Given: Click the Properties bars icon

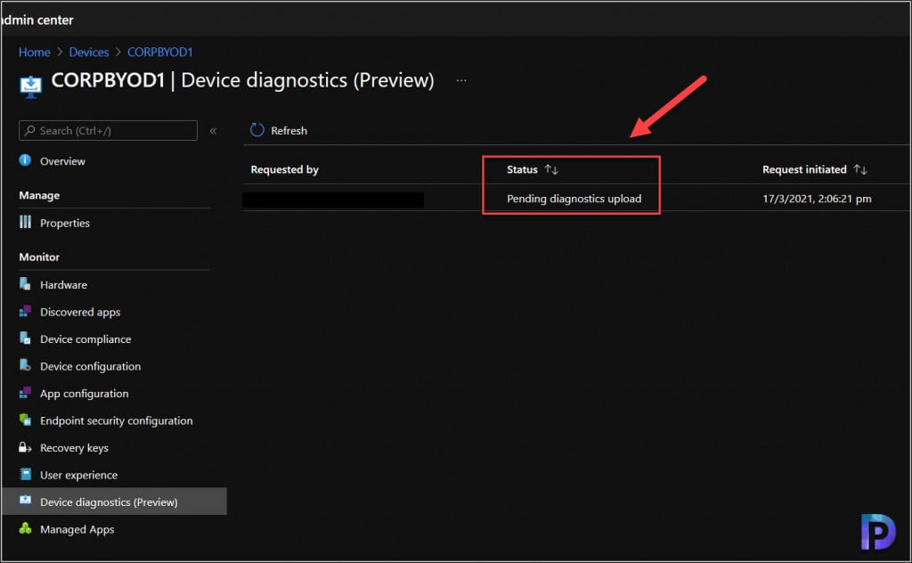Looking at the screenshot, I should pyautogui.click(x=25, y=222).
